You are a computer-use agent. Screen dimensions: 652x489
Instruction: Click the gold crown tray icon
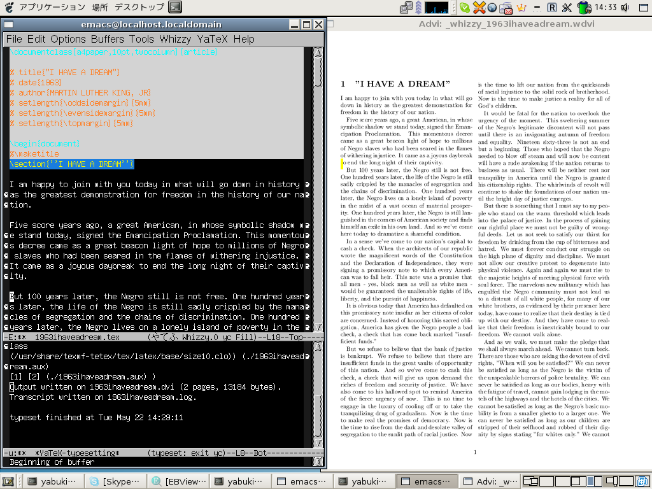click(x=521, y=8)
